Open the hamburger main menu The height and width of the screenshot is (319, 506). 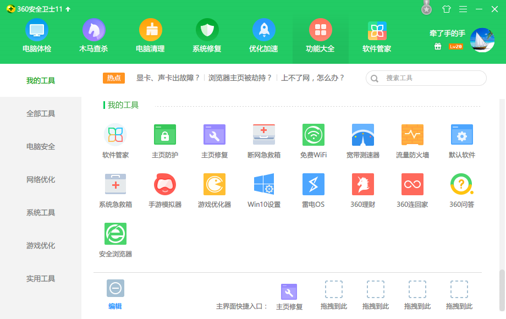[x=463, y=9]
